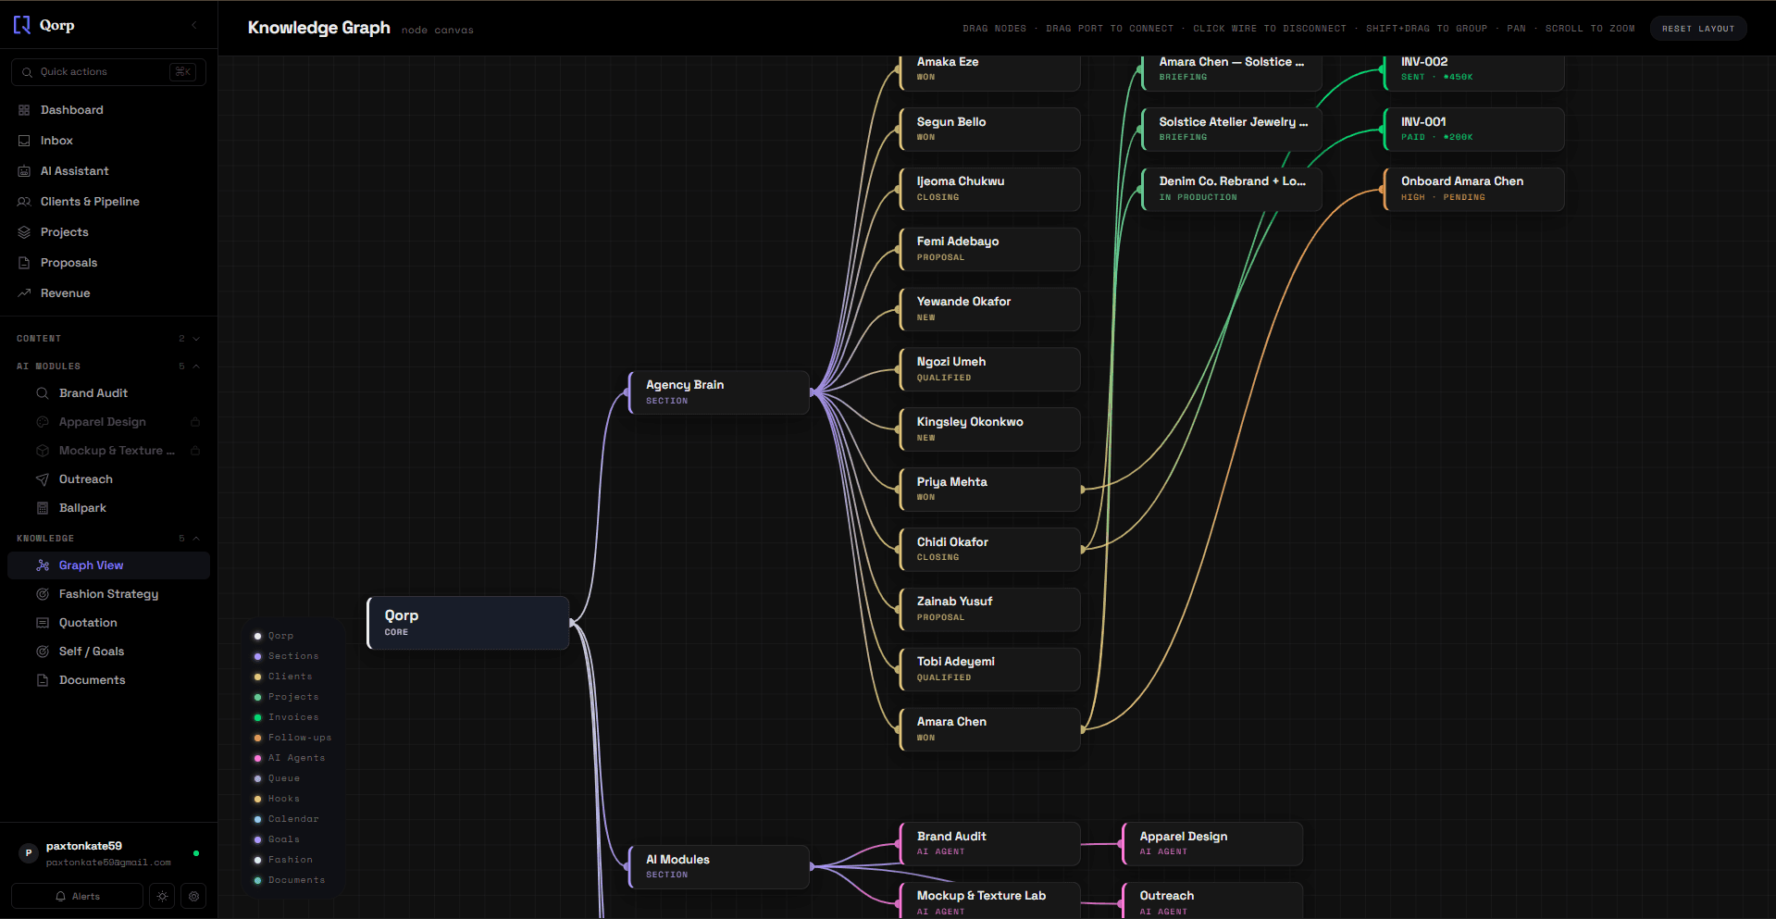Open the Inbox icon in sidebar
Screen dimensions: 1776x919
click(24, 141)
